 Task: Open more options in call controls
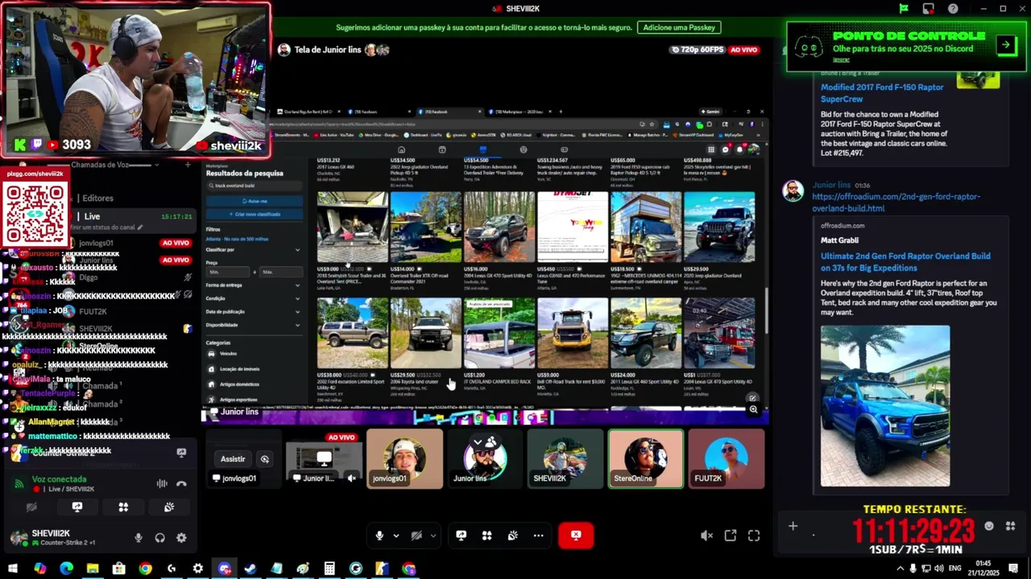click(x=538, y=536)
